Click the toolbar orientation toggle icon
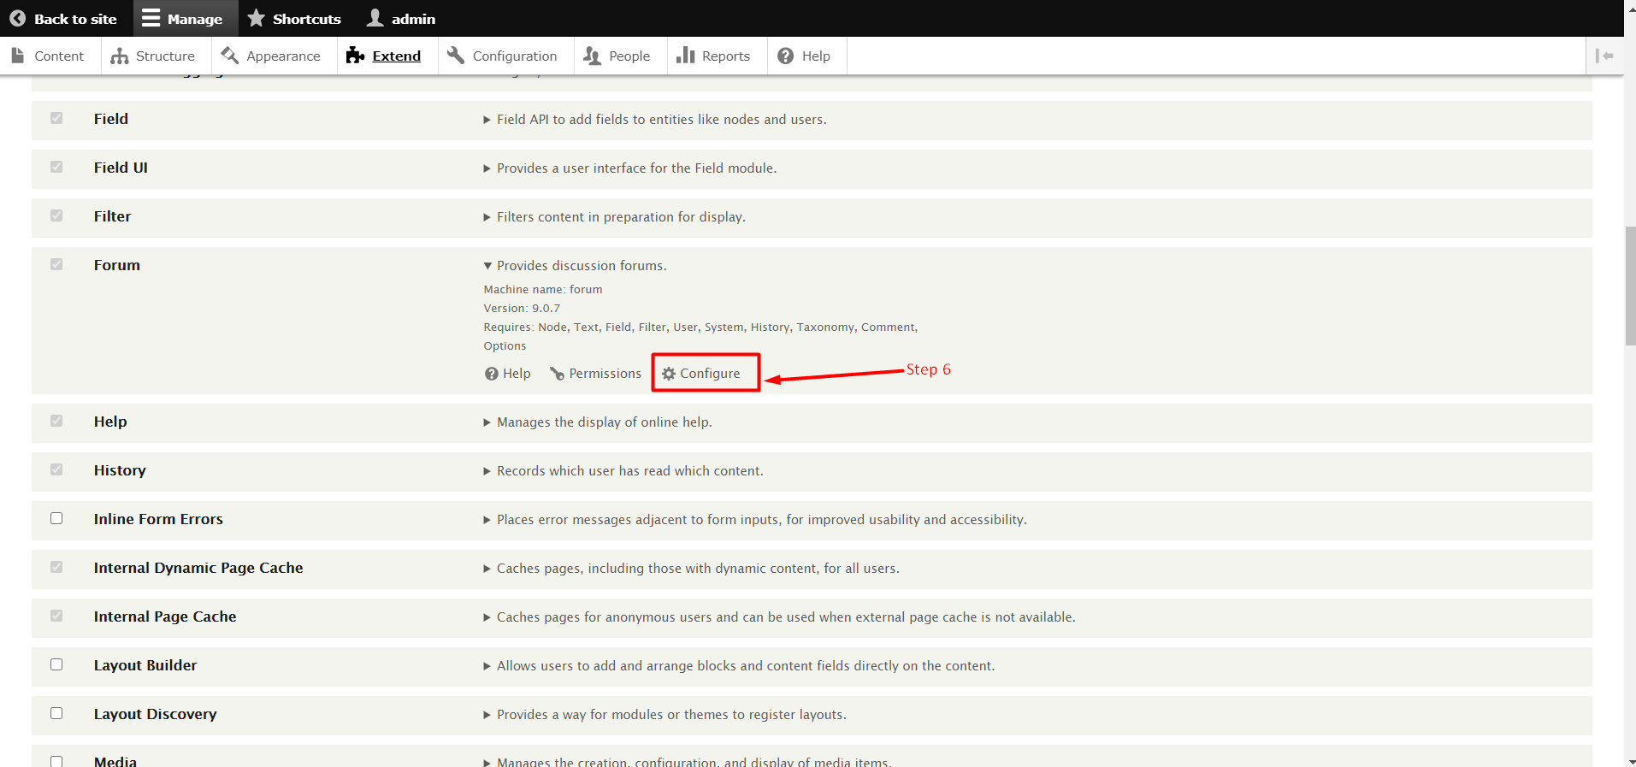Image resolution: width=1636 pixels, height=767 pixels. click(x=1604, y=56)
